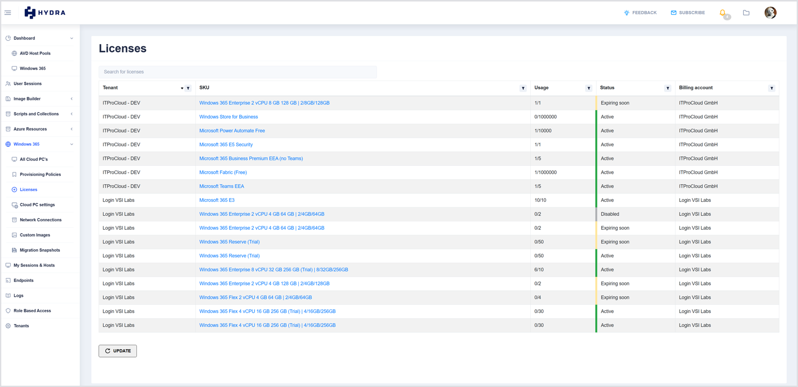Click the Tenants gear icon

8,326
